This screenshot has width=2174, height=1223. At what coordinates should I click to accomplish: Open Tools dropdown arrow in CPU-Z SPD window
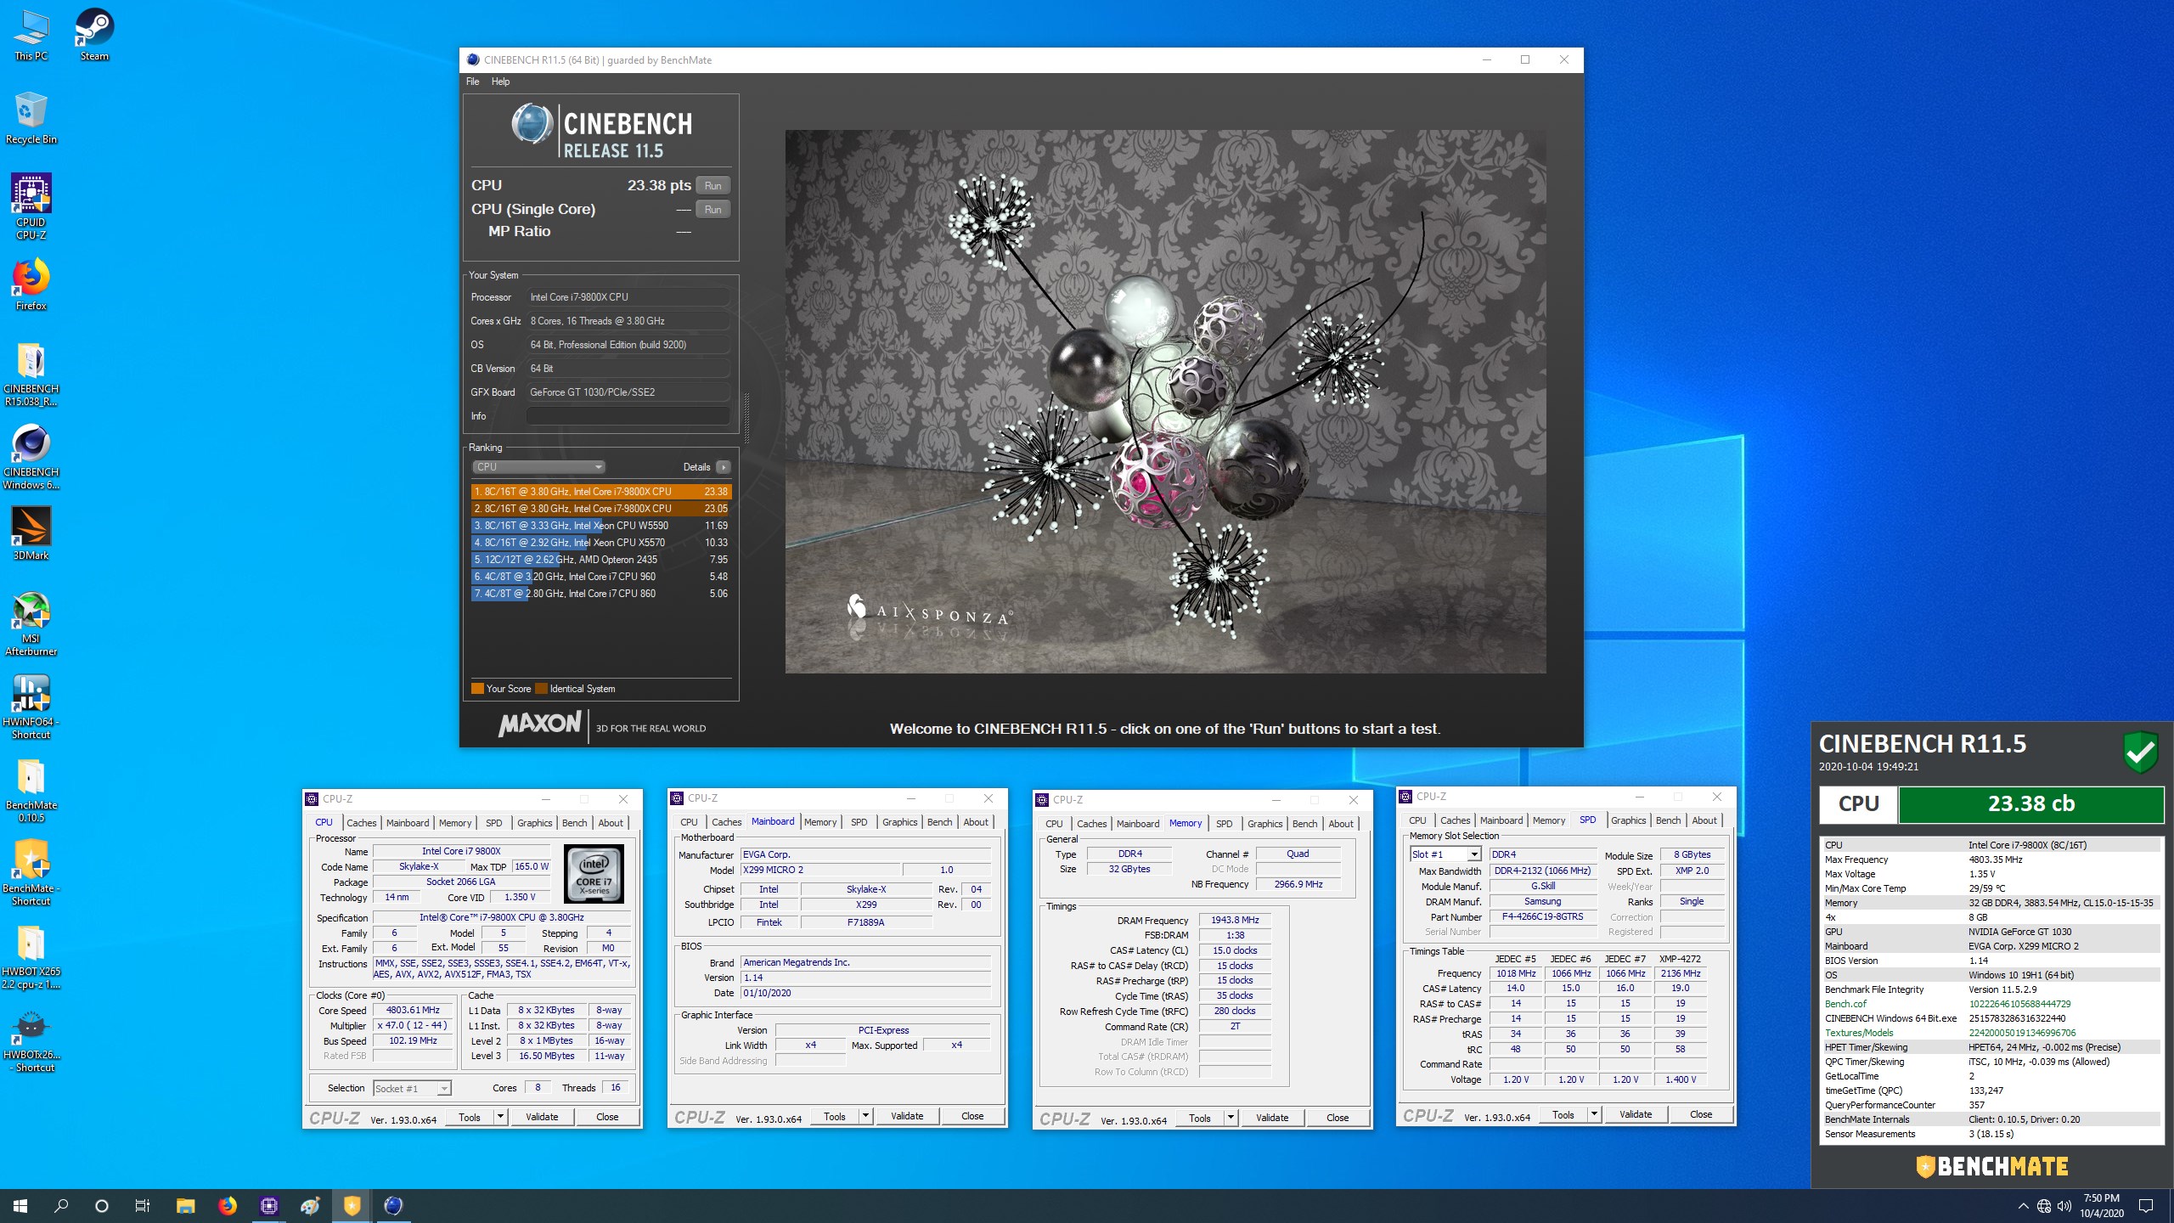pos(1594,1114)
